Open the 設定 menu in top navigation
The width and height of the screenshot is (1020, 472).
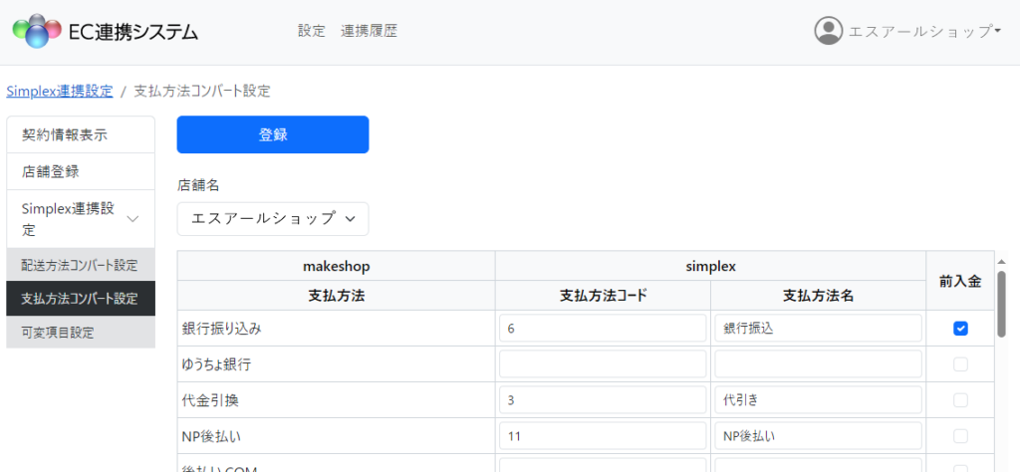click(x=311, y=31)
